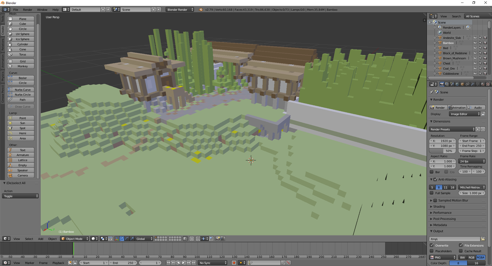The image size is (492, 266).
Task: Open the Material properties tab icon
Action: pyautogui.click(x=483, y=84)
